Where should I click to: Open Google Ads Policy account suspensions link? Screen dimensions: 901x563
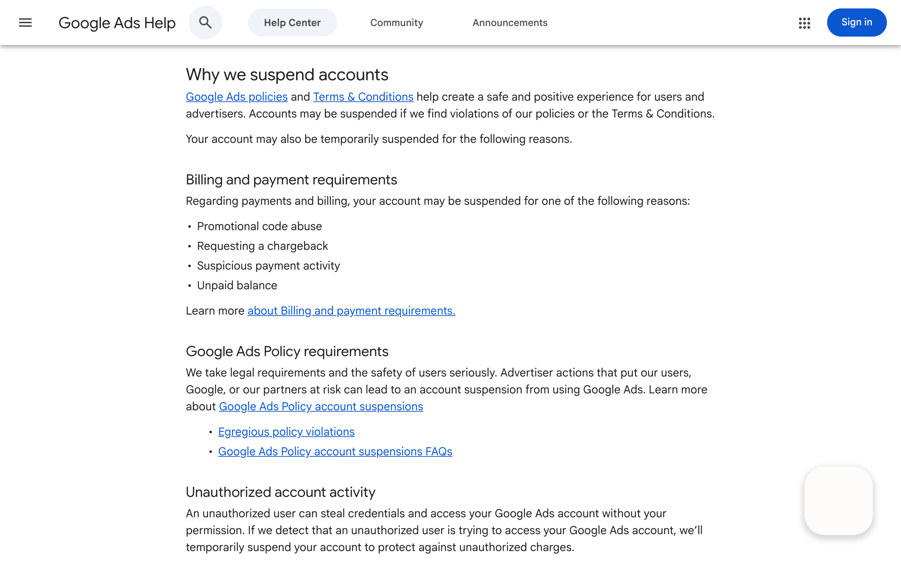coord(321,406)
